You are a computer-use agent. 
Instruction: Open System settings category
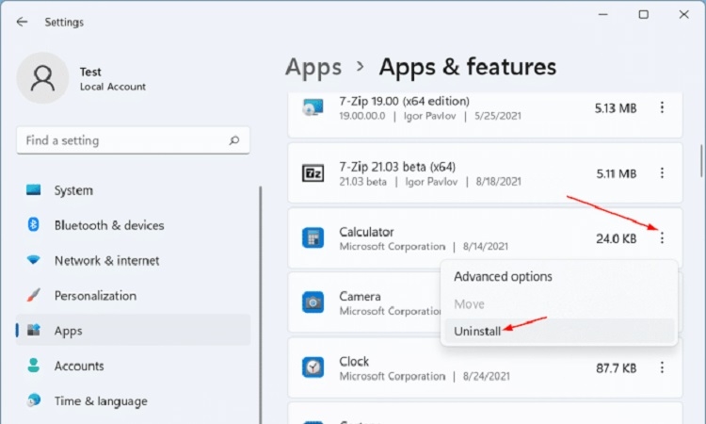pyautogui.click(x=133, y=190)
